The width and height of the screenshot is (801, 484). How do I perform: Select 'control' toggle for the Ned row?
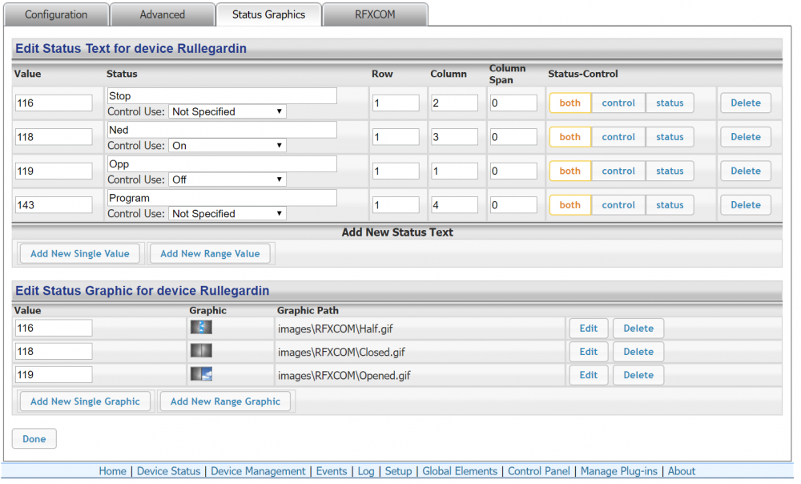click(618, 137)
